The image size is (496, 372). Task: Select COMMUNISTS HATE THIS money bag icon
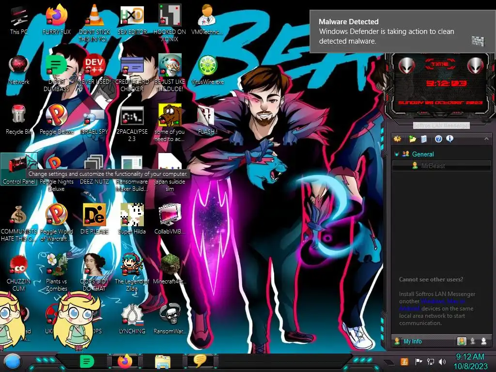point(19,223)
